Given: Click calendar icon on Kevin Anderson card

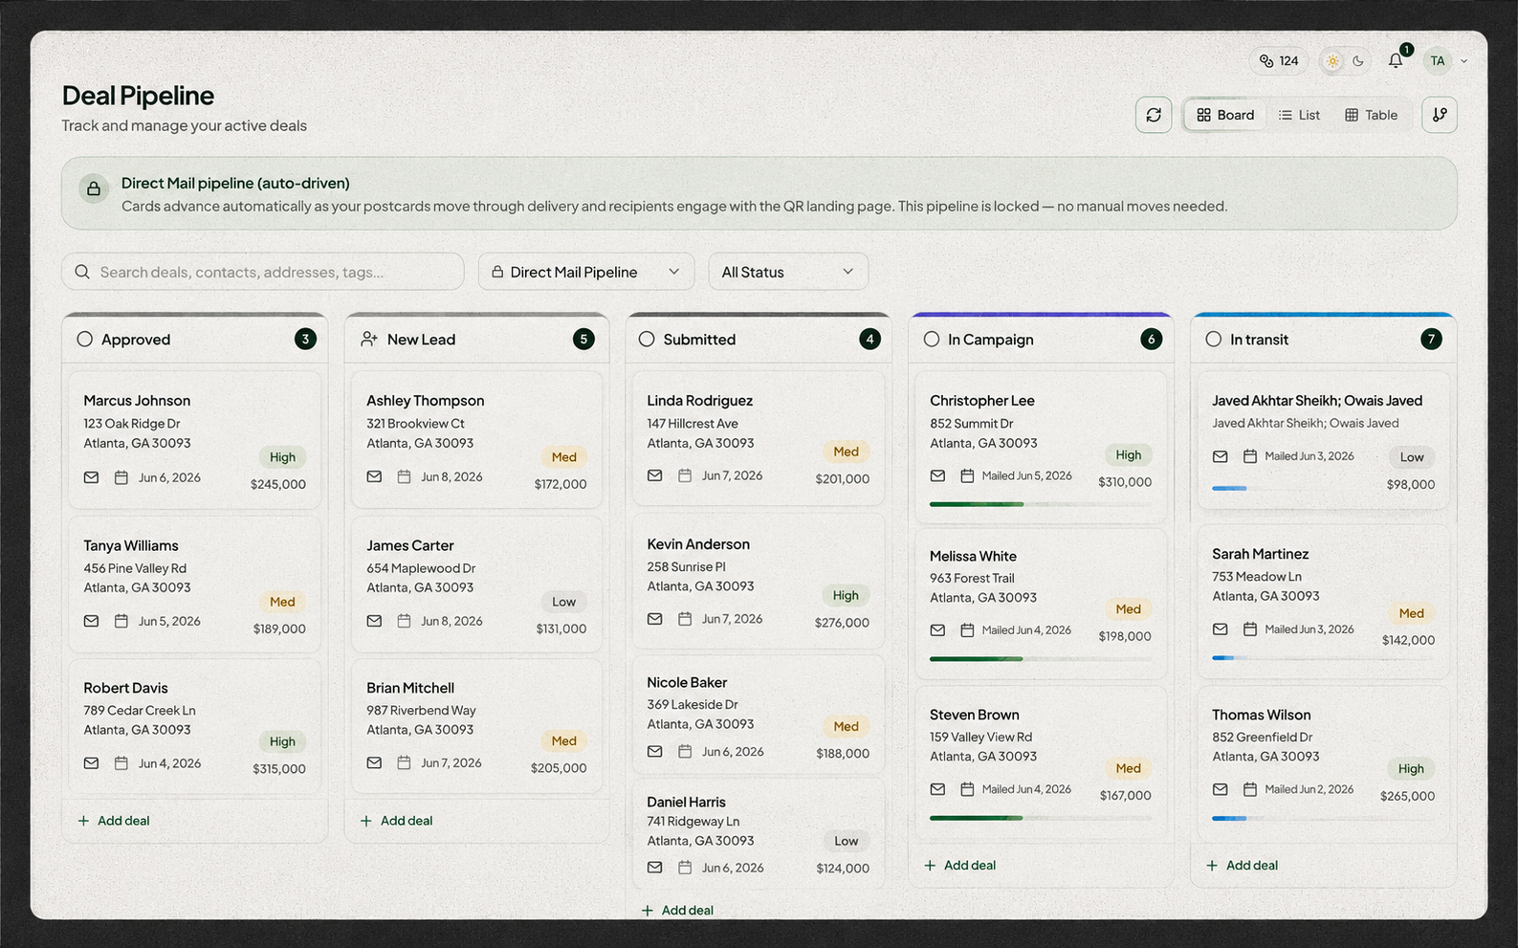Looking at the screenshot, I should point(685,619).
